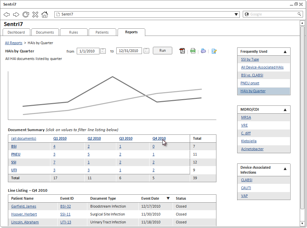This screenshot has width=307, height=228.
Task: Switch to the Dashboard tab
Action: [16, 32]
